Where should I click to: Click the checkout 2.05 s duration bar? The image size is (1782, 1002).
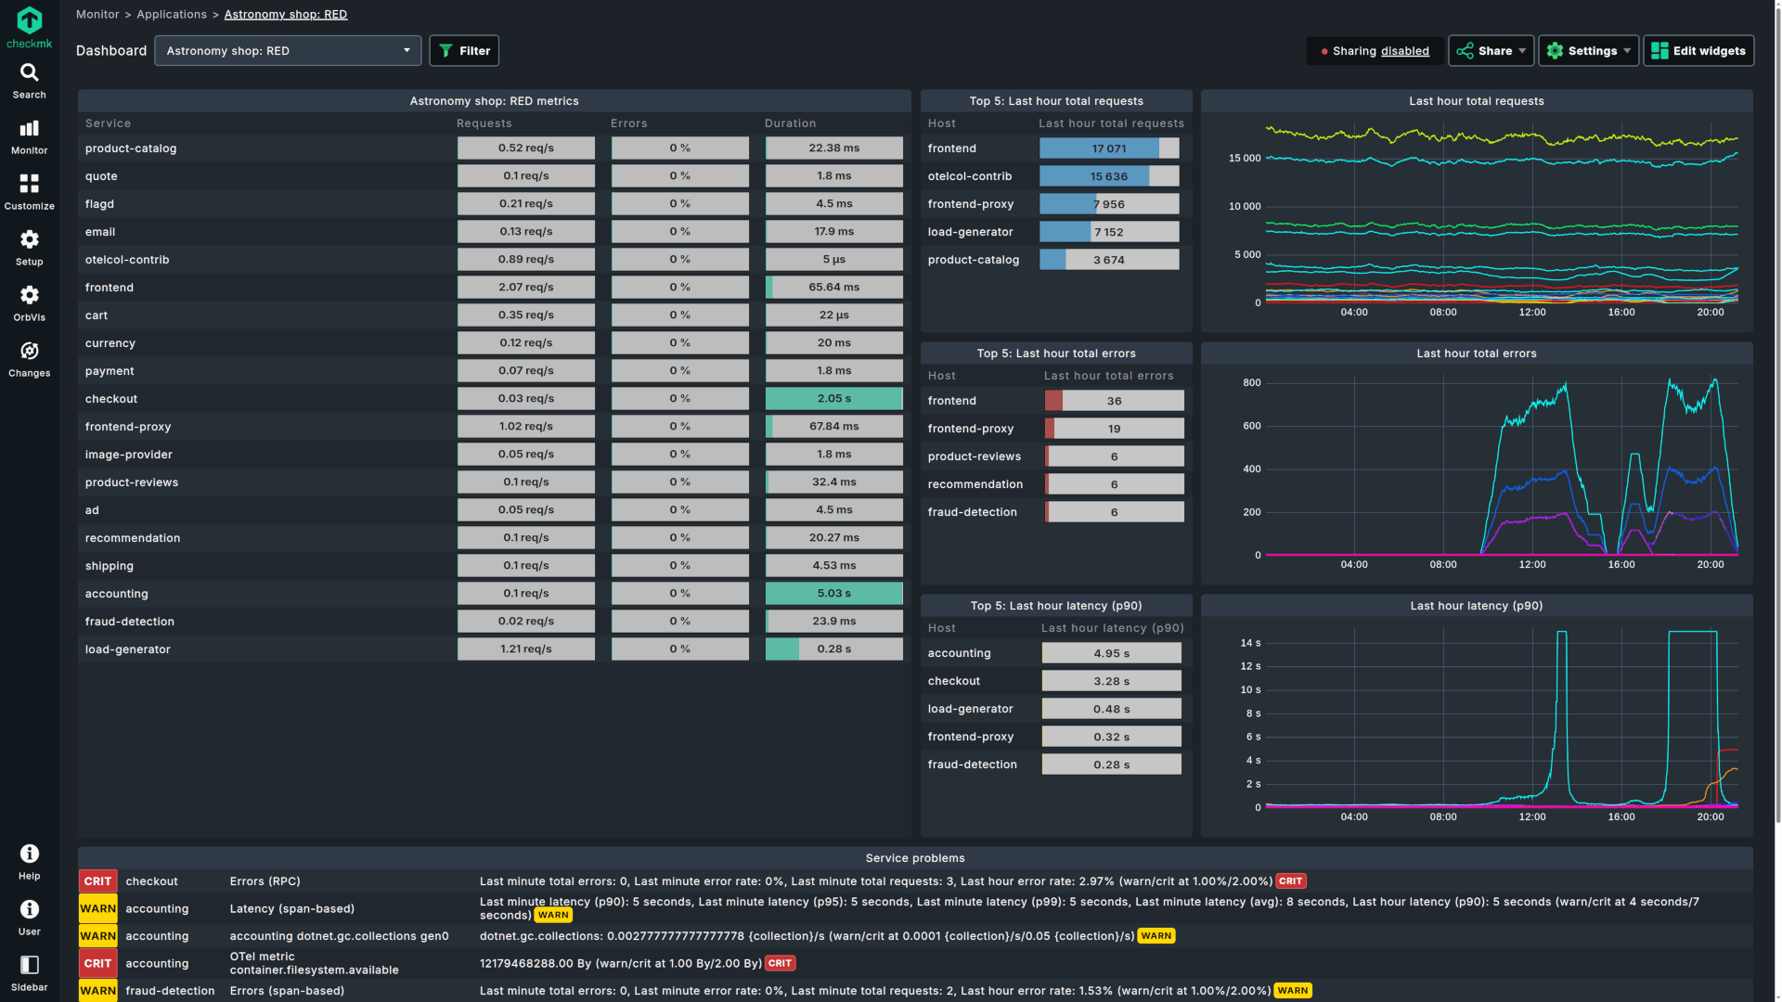pyautogui.click(x=833, y=399)
